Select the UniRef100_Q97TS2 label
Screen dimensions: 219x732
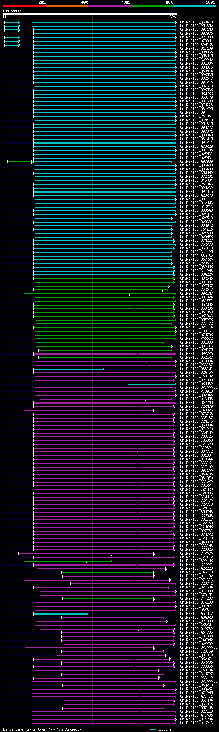tap(196, 531)
